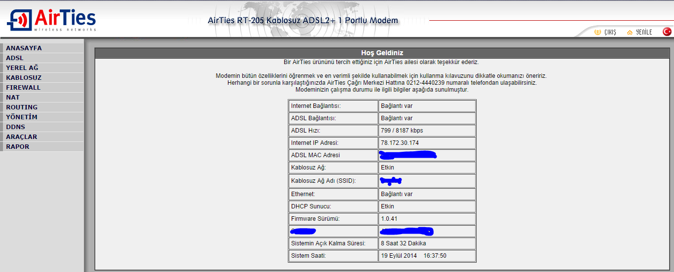Click the Firmware version 1.0.41 value
Image resolution: width=674 pixels, height=272 pixels.
[389, 219]
